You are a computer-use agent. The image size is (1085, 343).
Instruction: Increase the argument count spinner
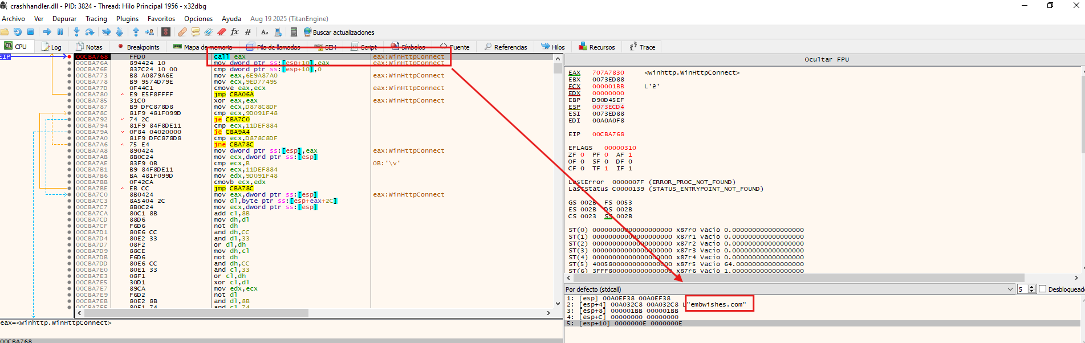tap(1031, 287)
